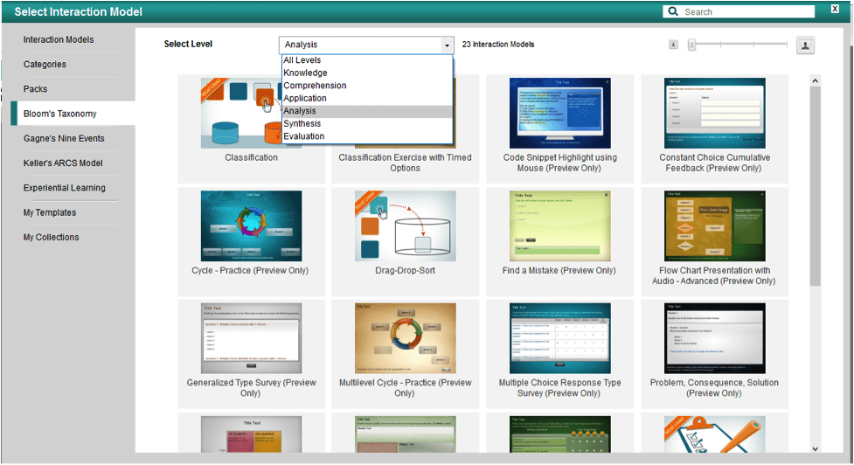This screenshot has width=854, height=465.
Task: Select the Drag-Drop-Sort model thumbnail
Action: point(406,226)
